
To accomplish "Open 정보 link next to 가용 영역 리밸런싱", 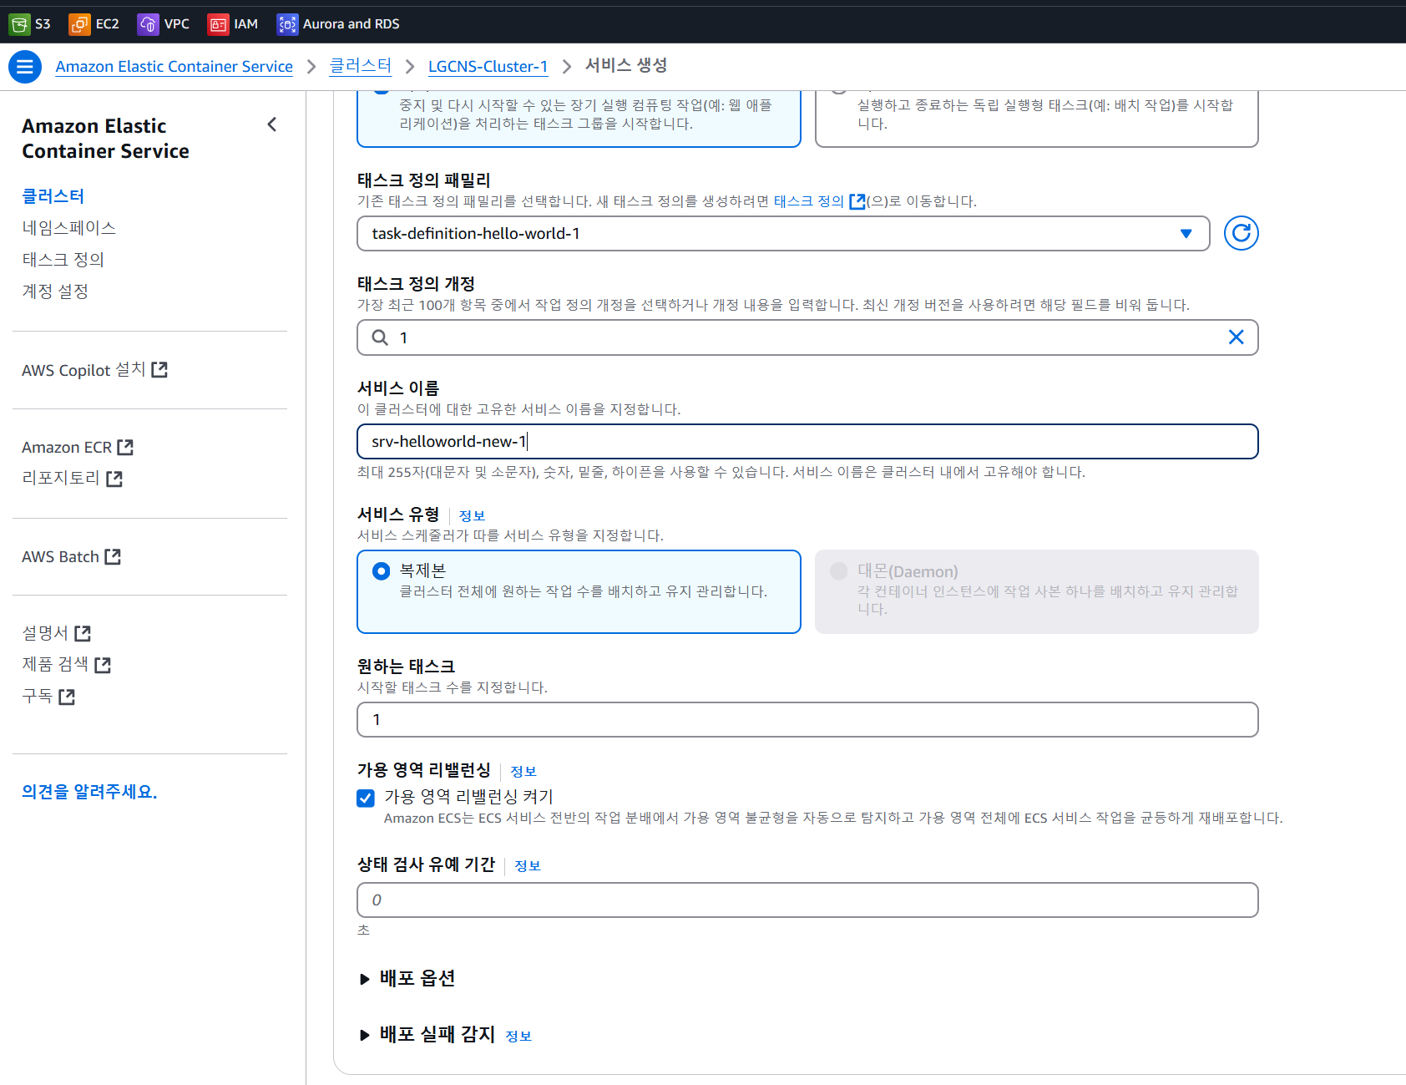I will point(523,771).
